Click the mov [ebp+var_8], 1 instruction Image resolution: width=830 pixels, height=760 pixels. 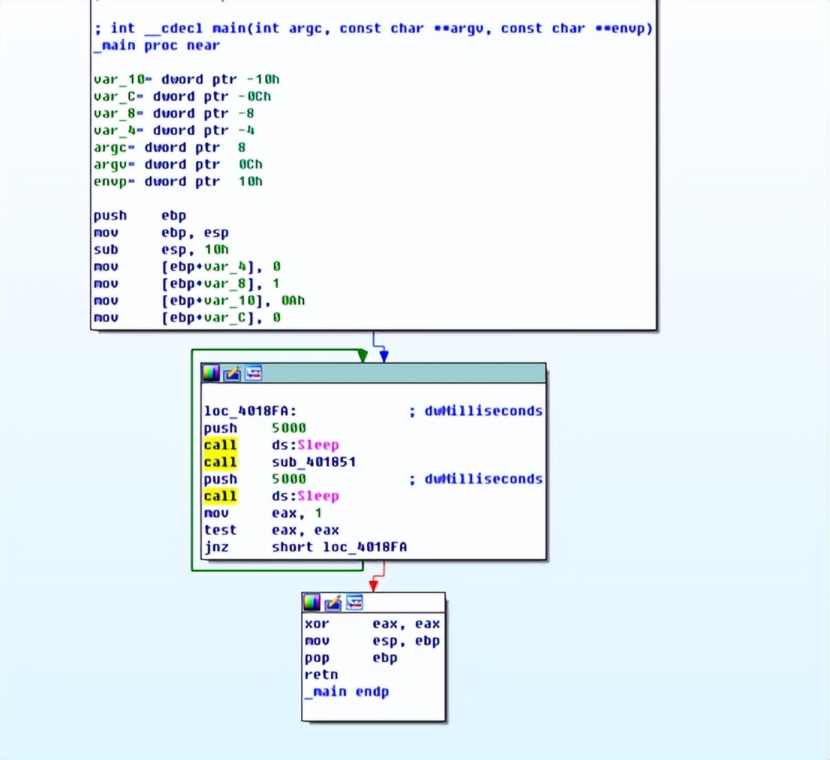187,283
